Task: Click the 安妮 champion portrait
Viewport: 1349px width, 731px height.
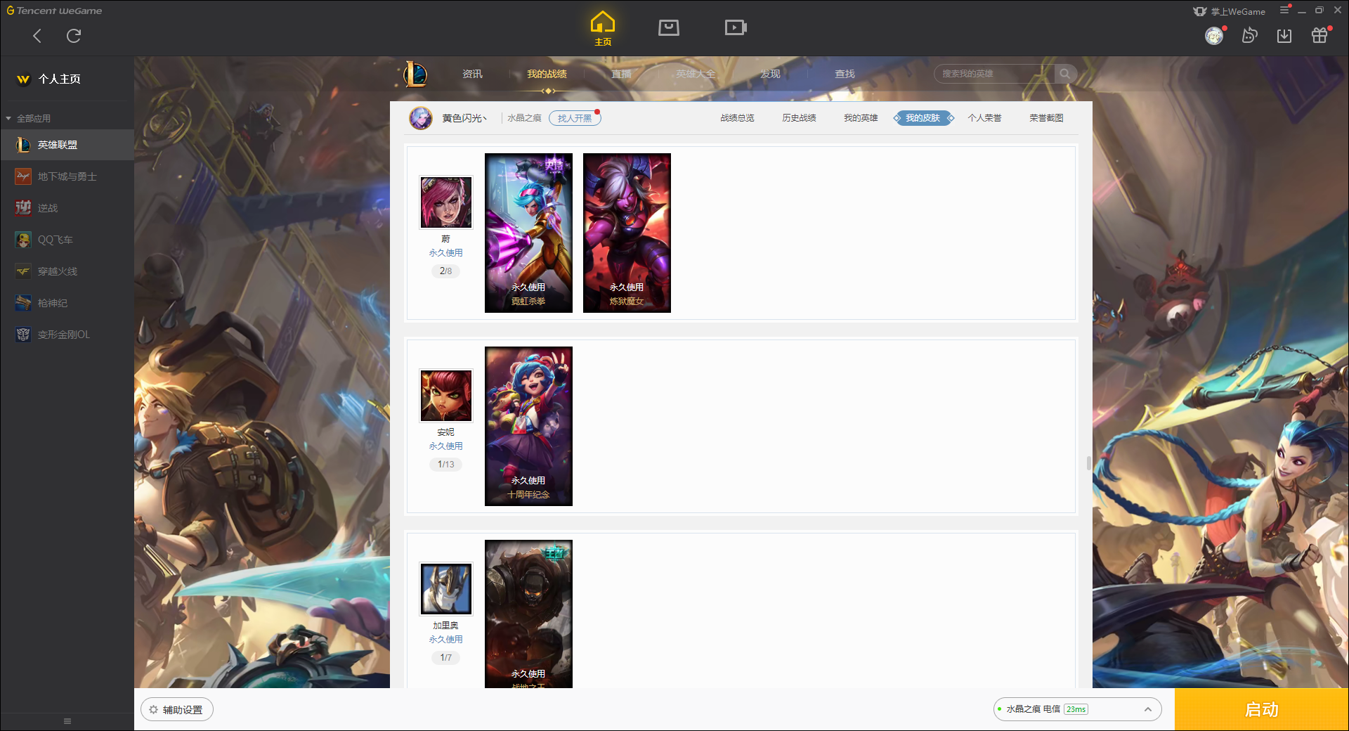Action: (445, 396)
